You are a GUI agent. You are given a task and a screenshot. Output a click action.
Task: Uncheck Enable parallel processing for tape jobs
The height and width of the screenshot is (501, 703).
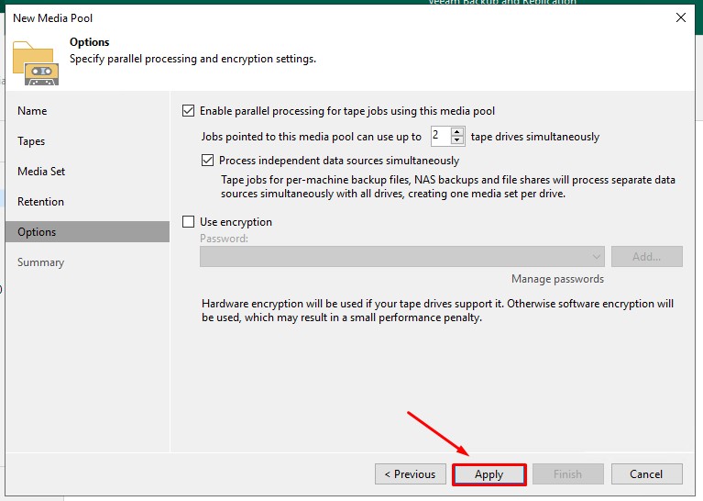189,111
